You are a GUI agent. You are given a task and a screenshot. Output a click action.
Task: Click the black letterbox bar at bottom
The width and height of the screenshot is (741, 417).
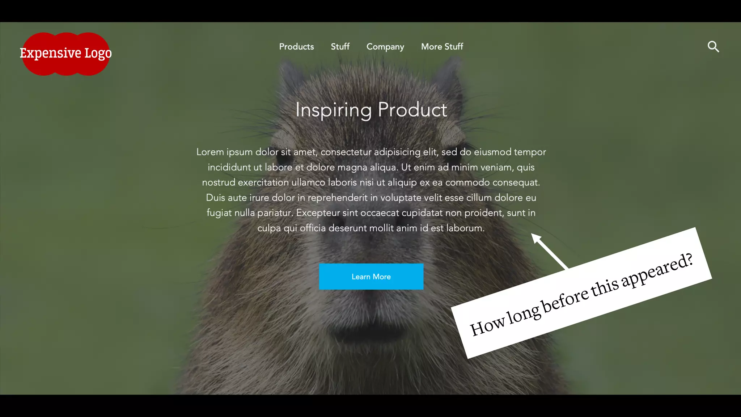[370, 406]
